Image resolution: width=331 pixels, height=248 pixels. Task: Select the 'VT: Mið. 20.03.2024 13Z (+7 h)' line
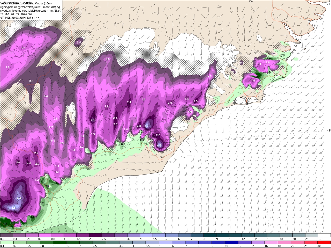20,18
